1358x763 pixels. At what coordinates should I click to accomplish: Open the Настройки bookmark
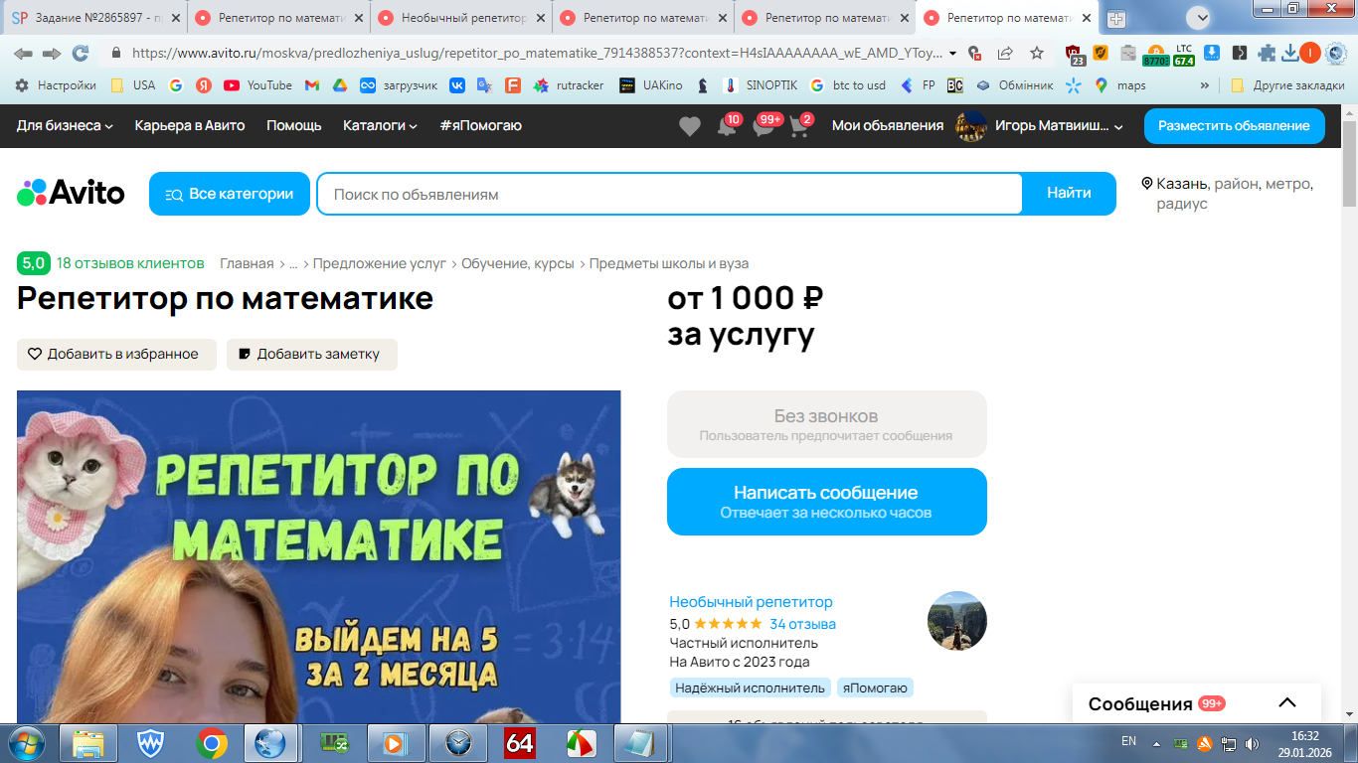pyautogui.click(x=56, y=85)
